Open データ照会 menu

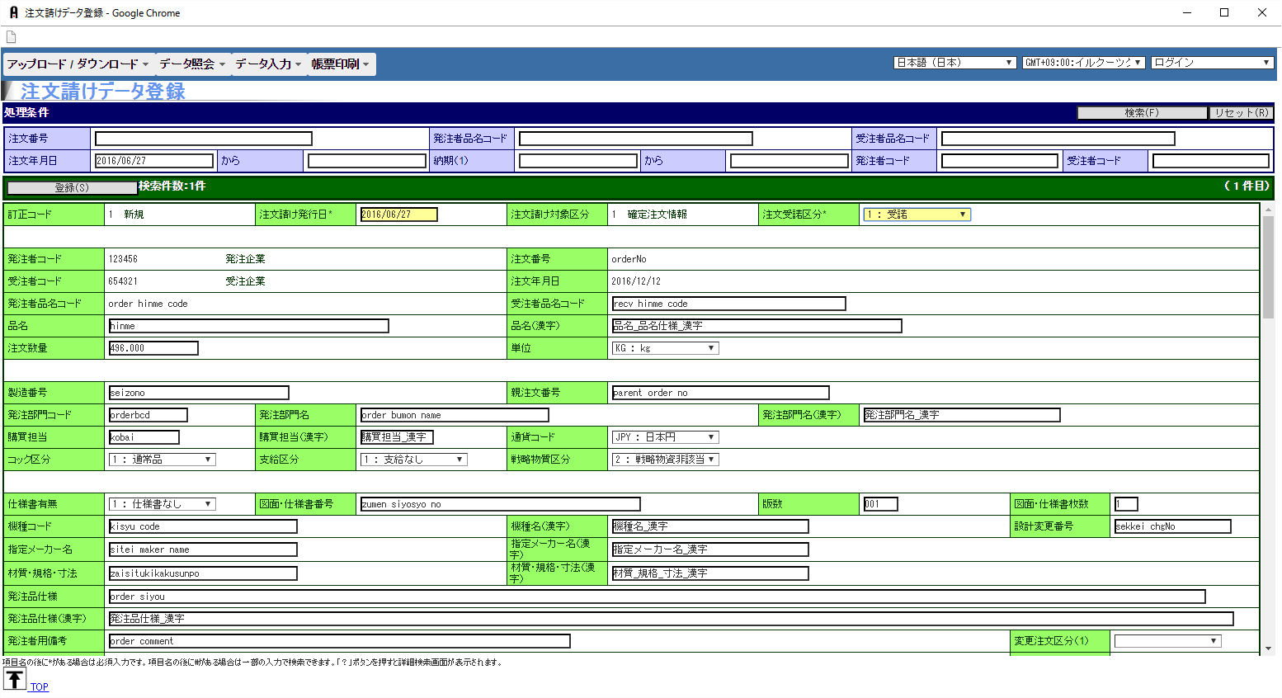pos(191,64)
